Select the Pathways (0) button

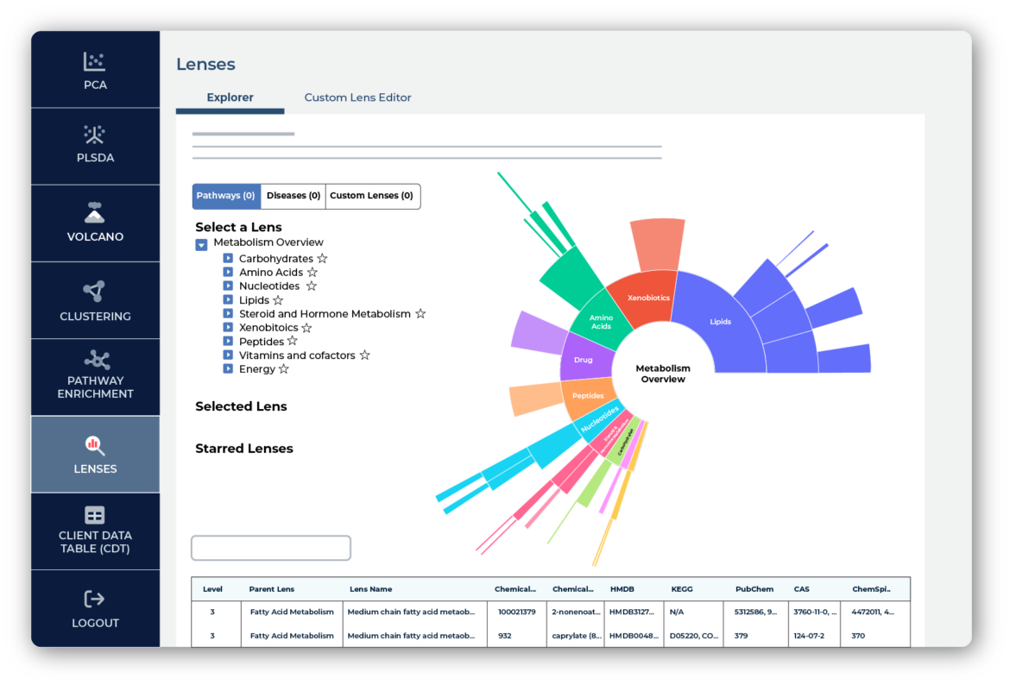225,196
